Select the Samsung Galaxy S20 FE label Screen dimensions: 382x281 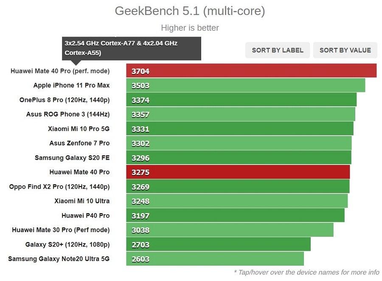coord(72,158)
